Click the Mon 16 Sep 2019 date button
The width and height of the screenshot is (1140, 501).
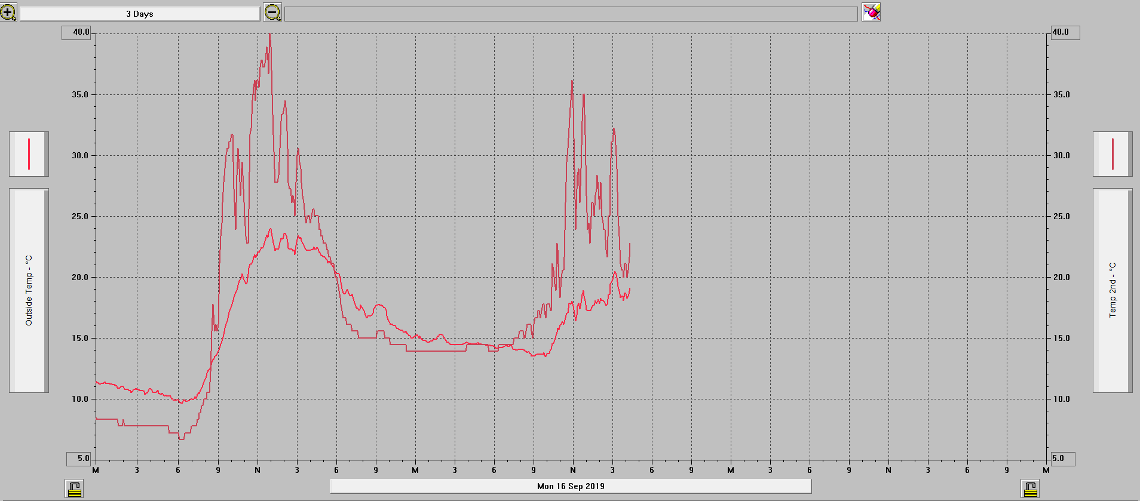click(571, 486)
